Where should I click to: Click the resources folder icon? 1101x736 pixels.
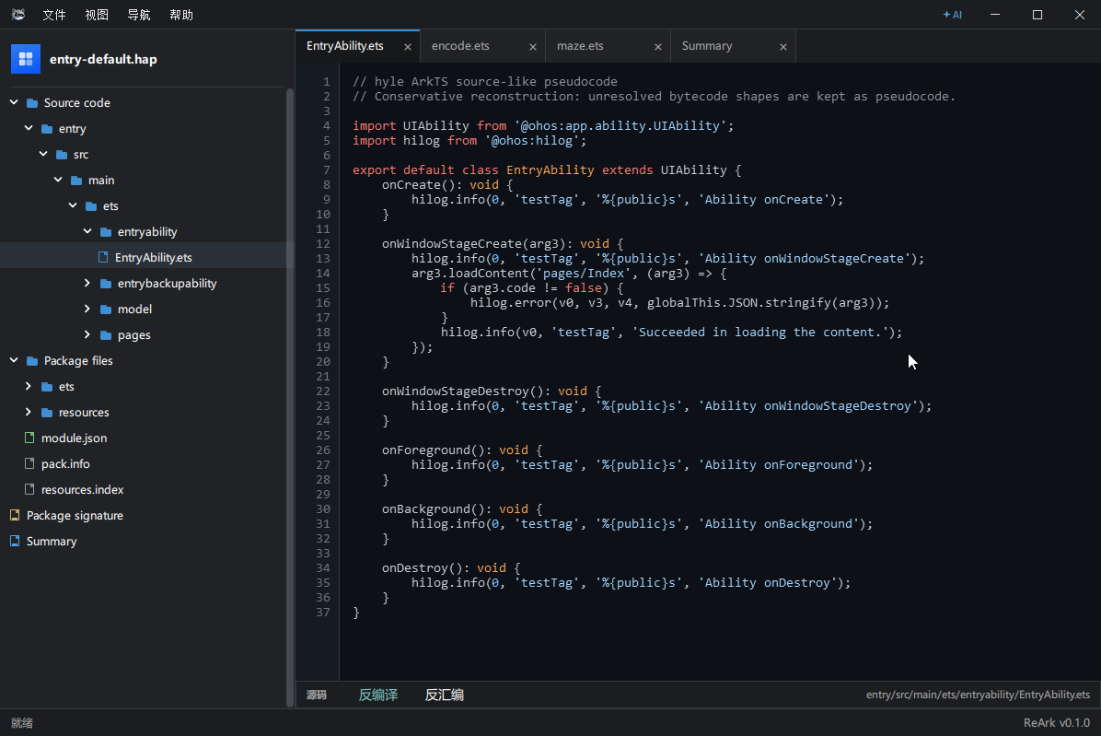coord(47,413)
